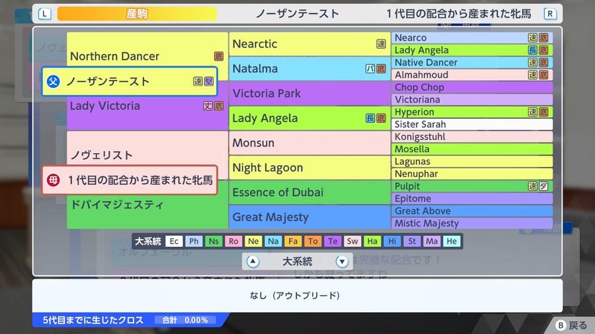Click the 合計 0.00% cross total

pyautogui.click(x=185, y=320)
